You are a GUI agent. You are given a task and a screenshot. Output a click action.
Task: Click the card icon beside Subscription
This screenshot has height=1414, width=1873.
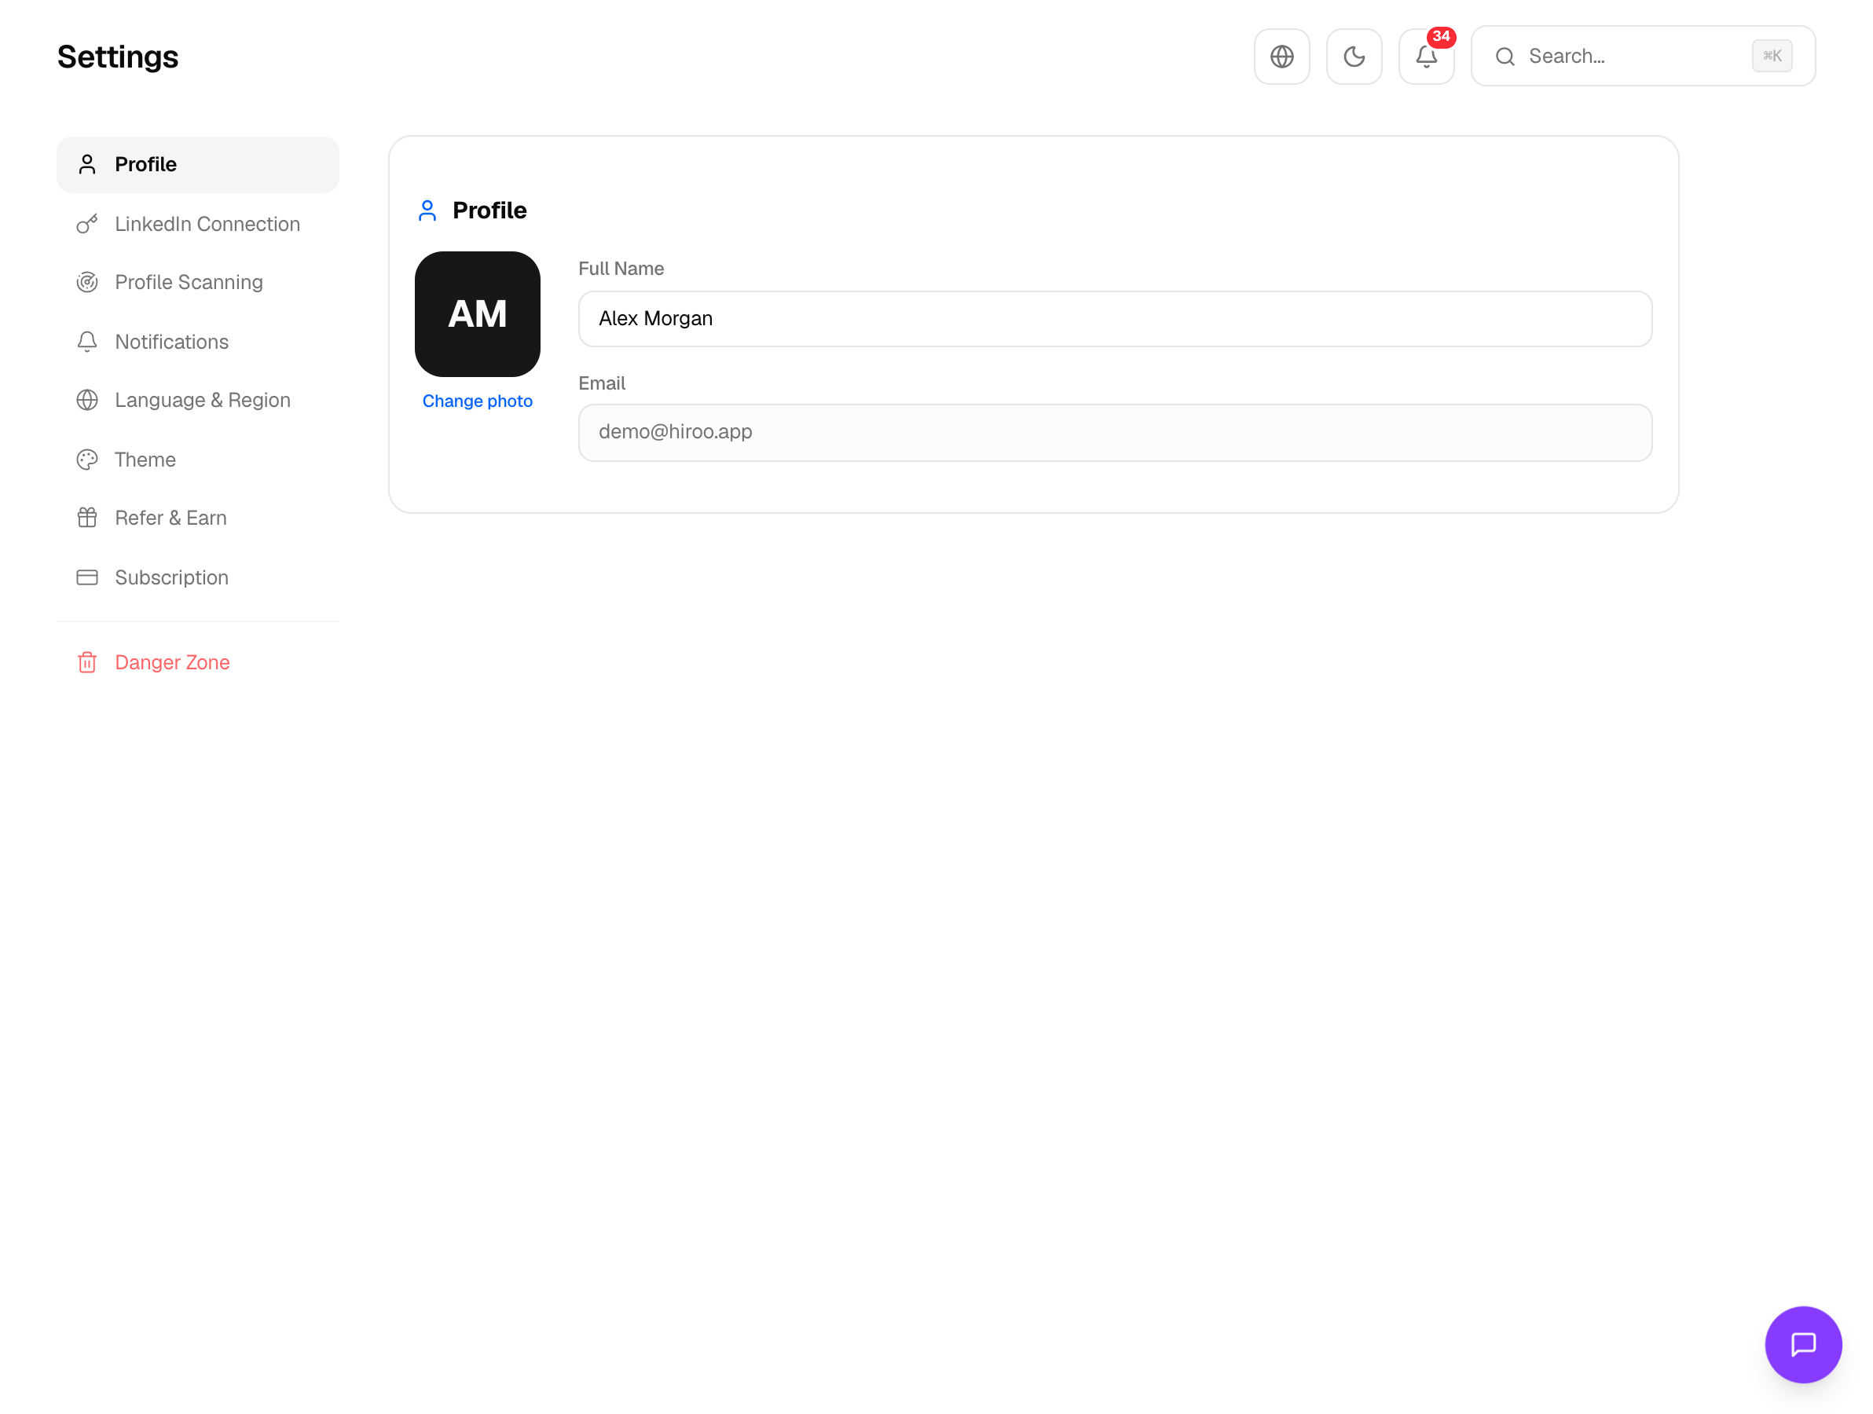[x=87, y=577]
